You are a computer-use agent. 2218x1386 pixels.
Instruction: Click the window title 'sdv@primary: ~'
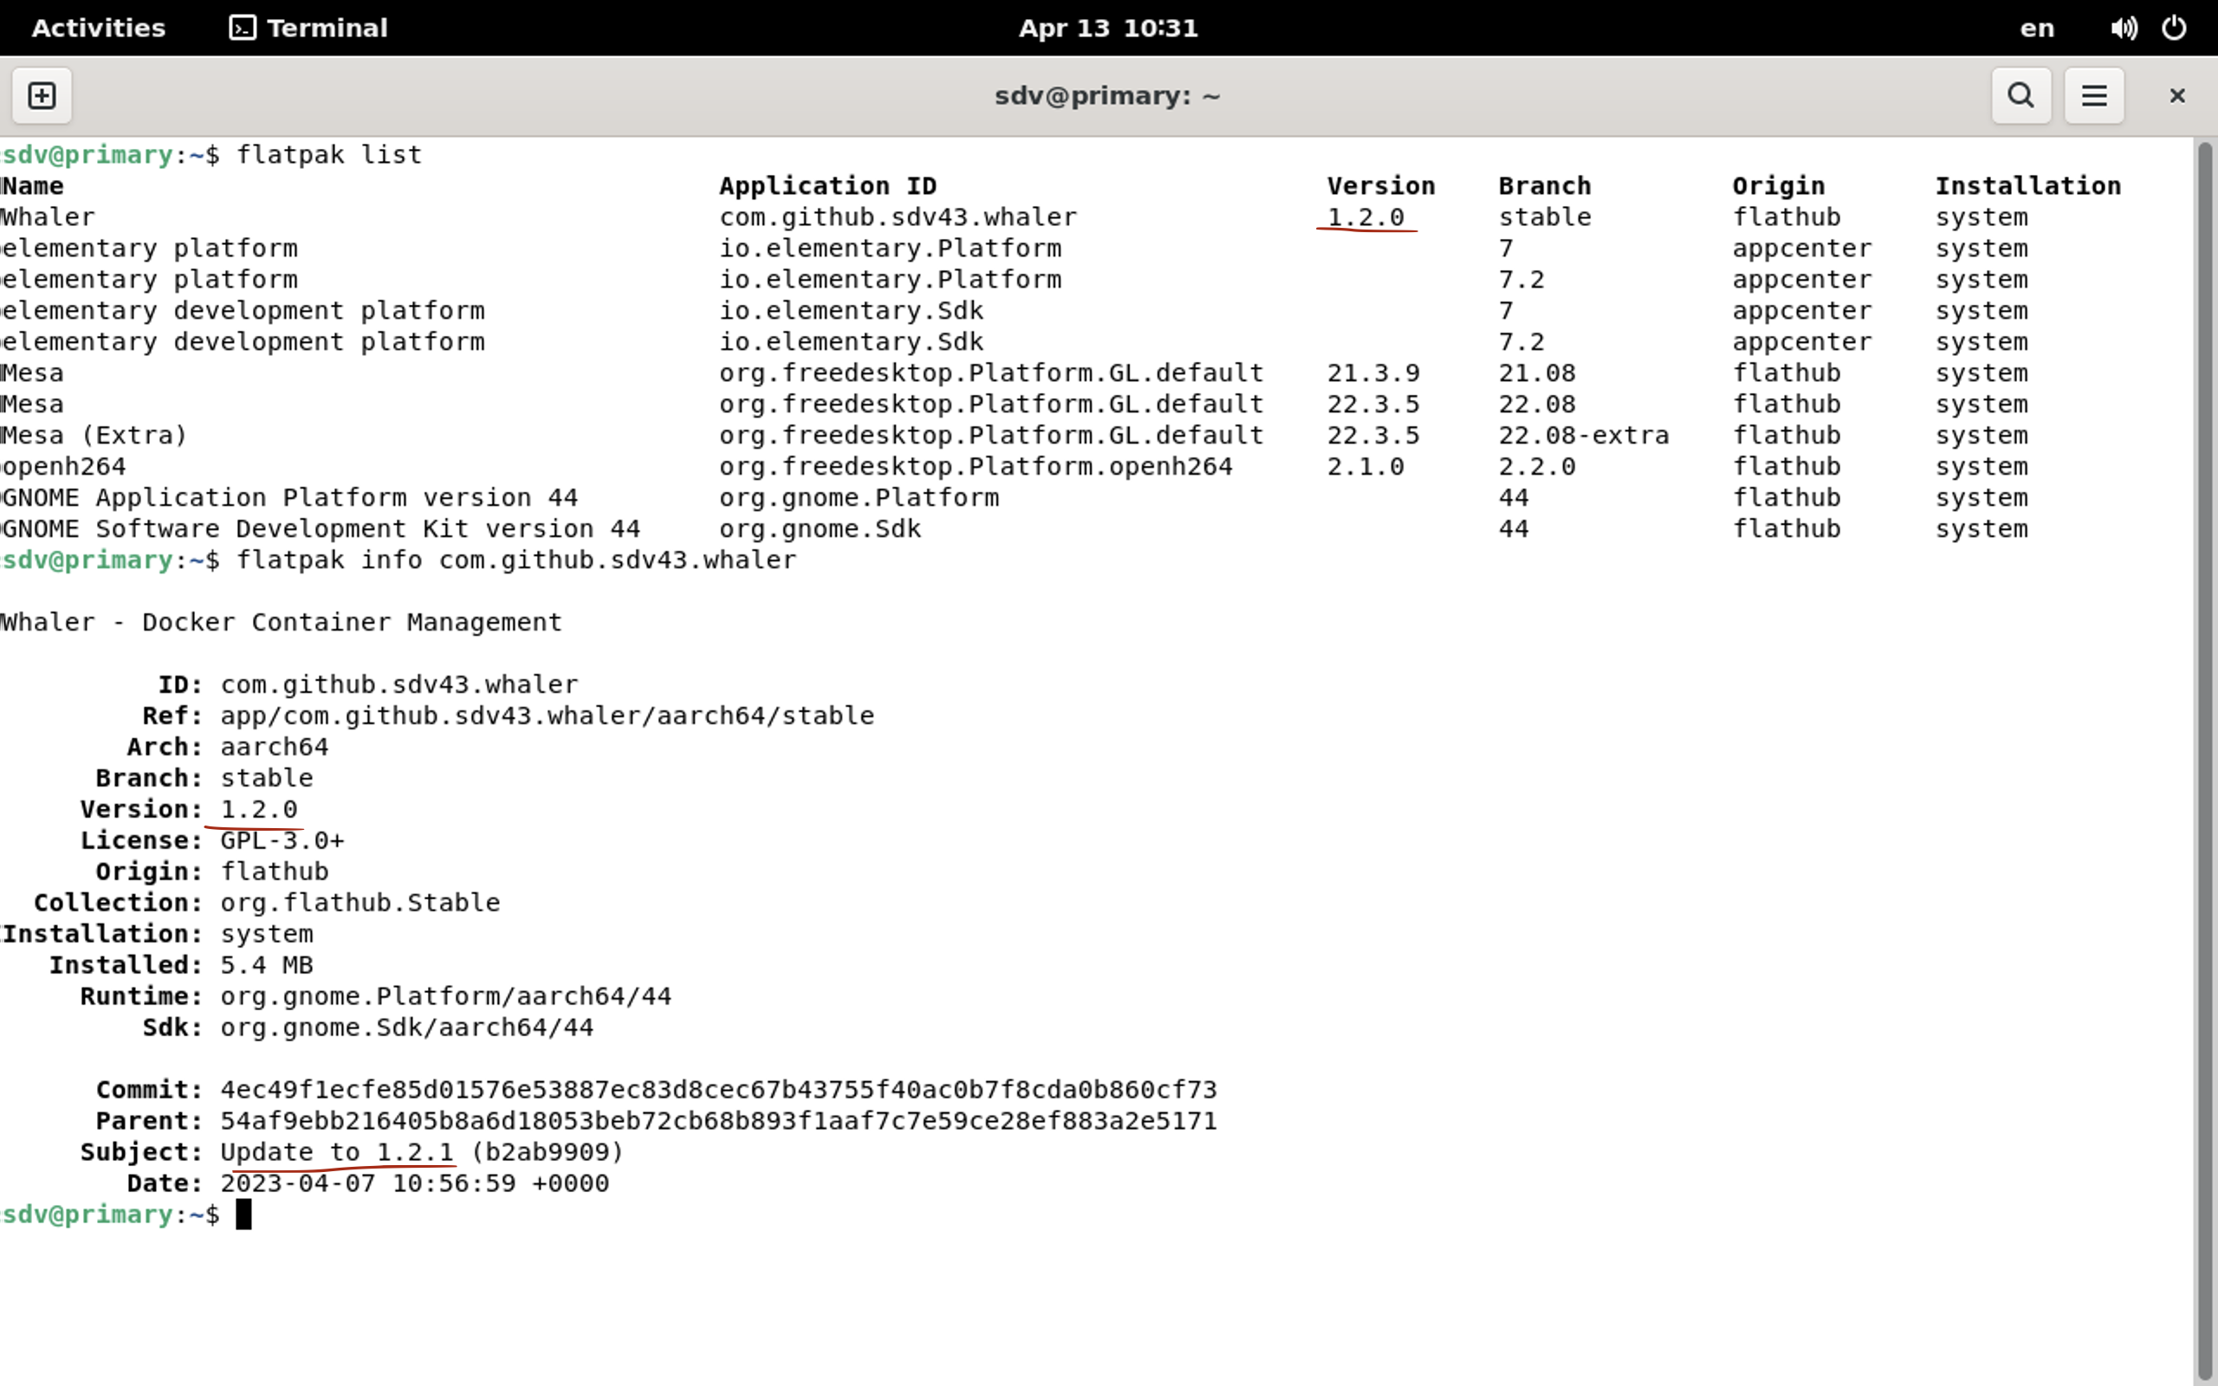(1107, 95)
